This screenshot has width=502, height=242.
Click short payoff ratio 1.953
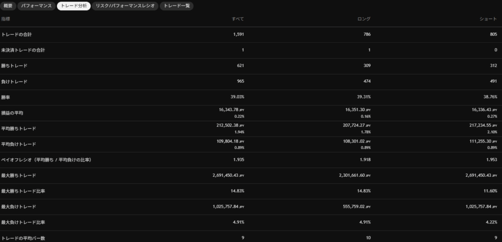tap(492, 159)
